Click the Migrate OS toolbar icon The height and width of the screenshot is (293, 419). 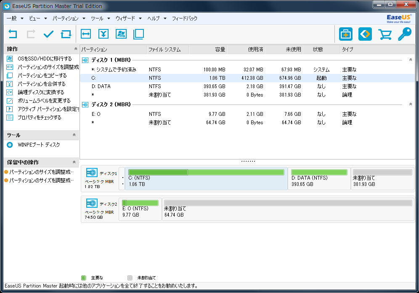pyautogui.click(x=121, y=34)
